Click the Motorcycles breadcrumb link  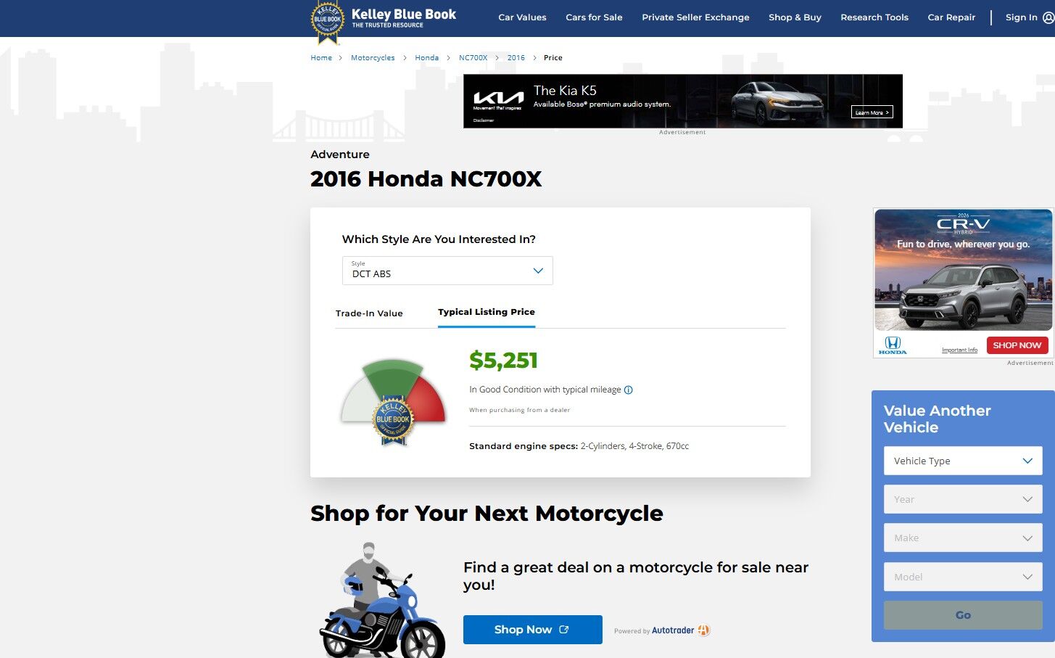373,58
